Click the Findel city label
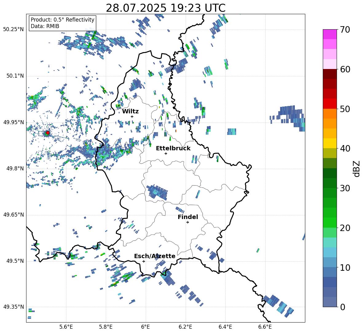Image resolution: width=364 pixels, height=333 pixels. 188,217
